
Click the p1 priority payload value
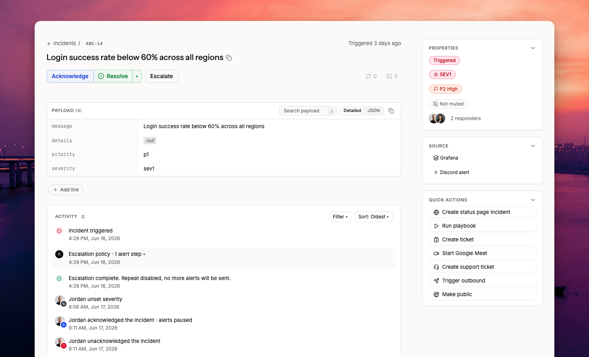pos(146,155)
